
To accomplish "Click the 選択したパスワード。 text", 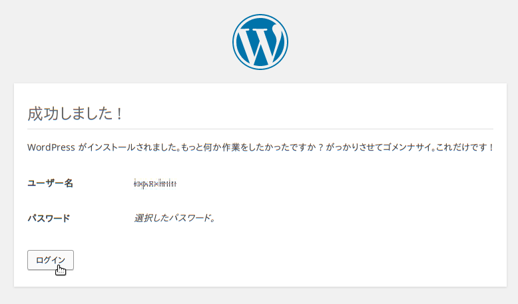I will (174, 218).
